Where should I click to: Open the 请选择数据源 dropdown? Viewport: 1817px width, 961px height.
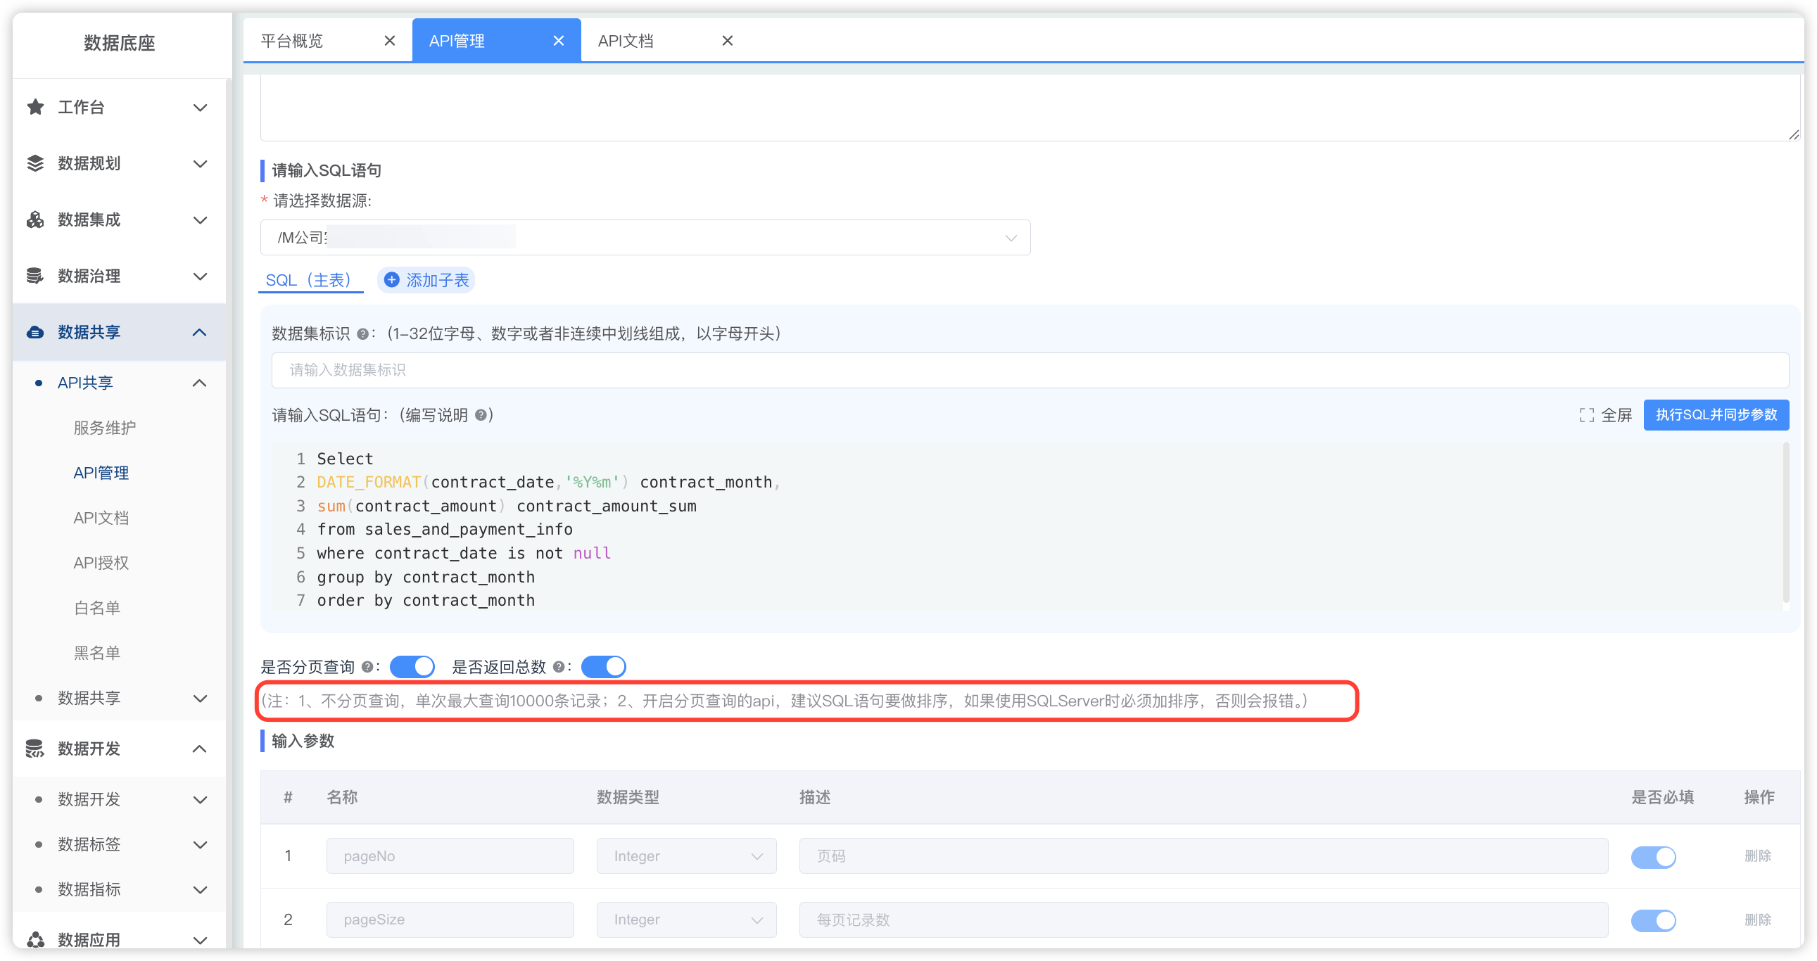645,238
